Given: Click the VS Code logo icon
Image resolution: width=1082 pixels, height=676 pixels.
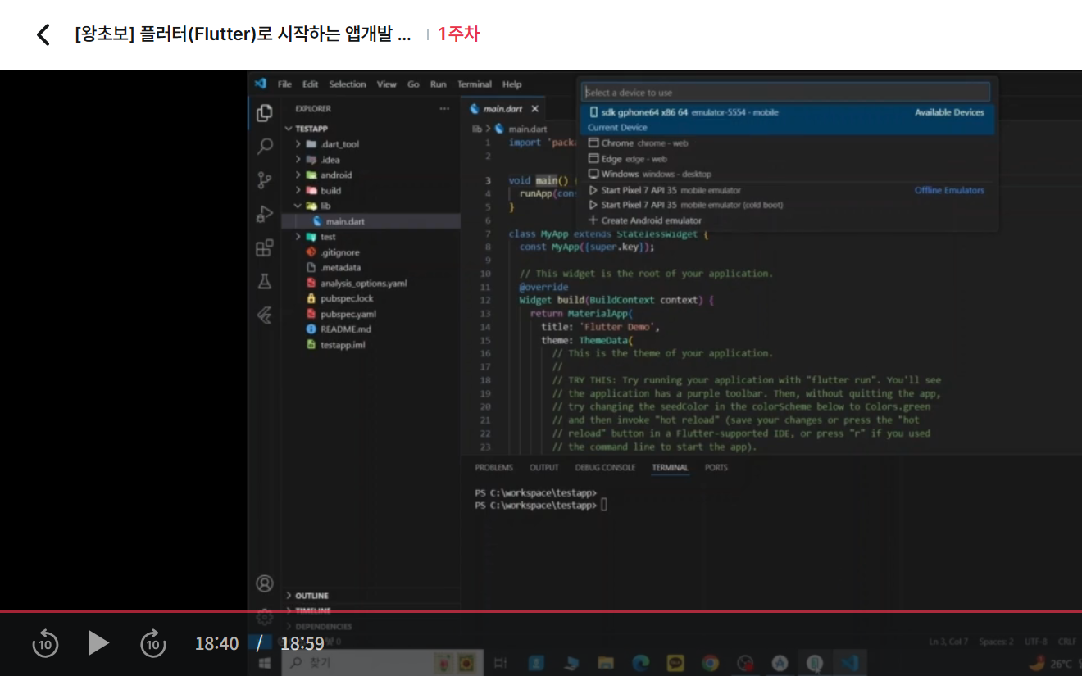Looking at the screenshot, I should click(x=261, y=84).
